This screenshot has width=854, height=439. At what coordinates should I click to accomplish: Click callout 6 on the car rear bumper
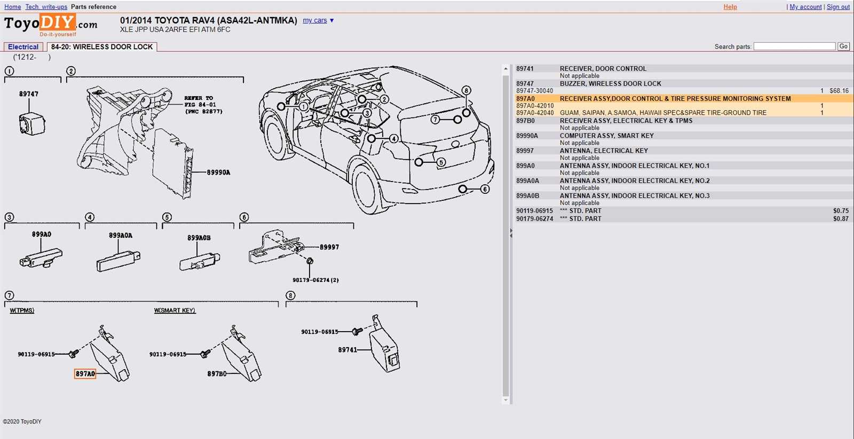click(x=485, y=189)
